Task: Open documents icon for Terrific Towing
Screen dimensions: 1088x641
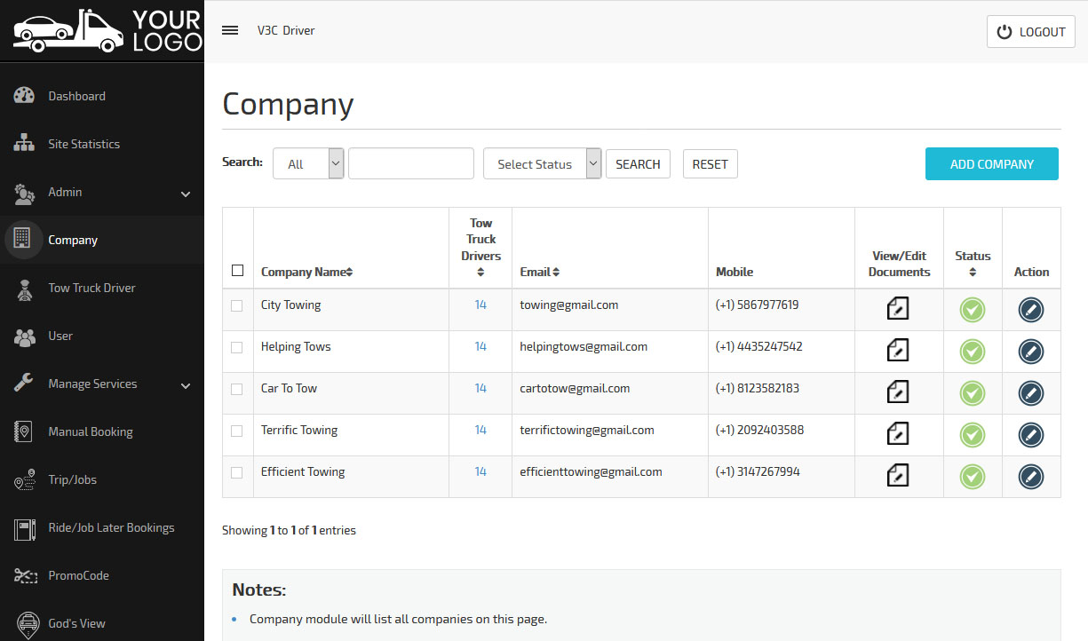Action: pyautogui.click(x=898, y=434)
